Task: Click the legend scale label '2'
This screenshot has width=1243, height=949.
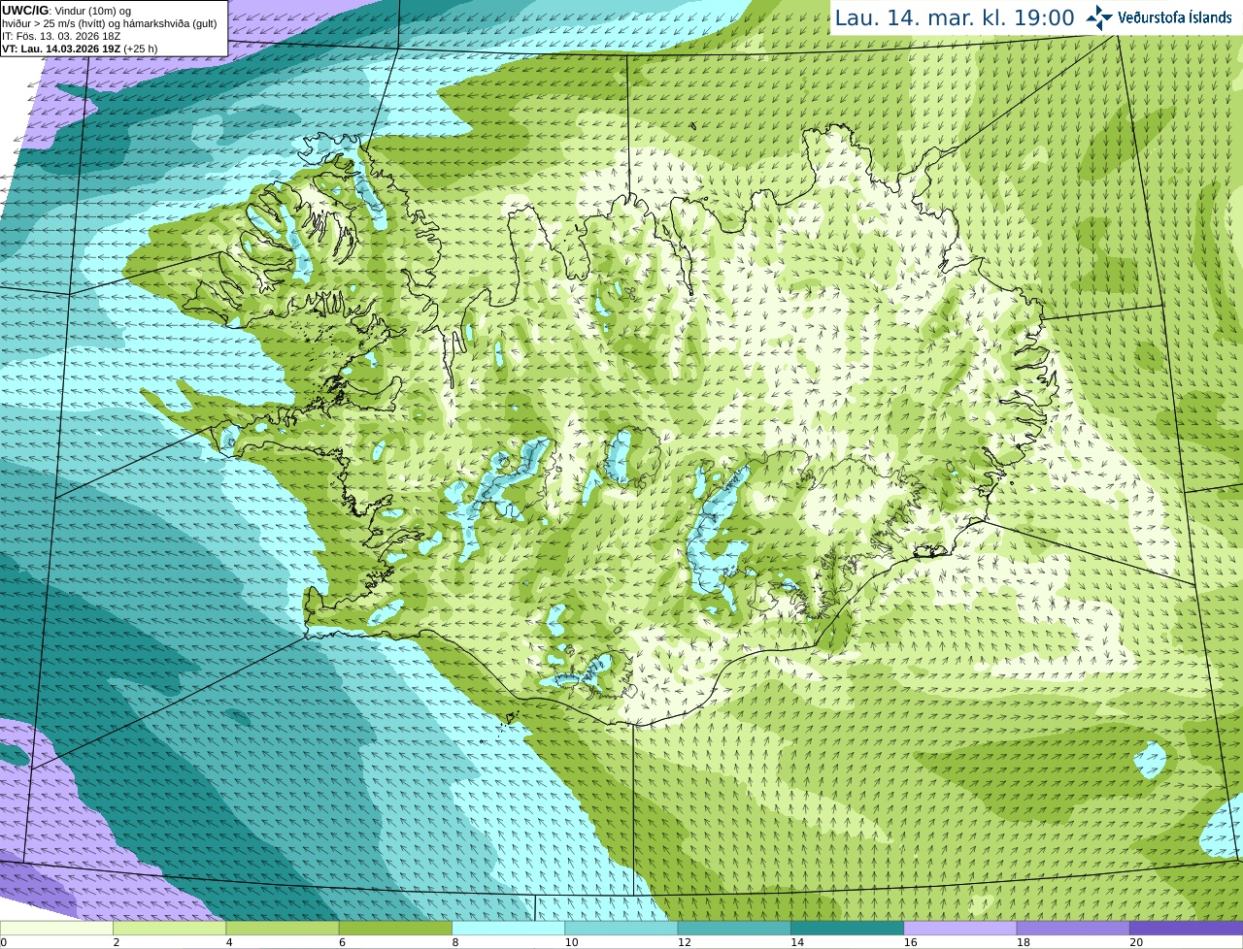Action: tap(117, 942)
